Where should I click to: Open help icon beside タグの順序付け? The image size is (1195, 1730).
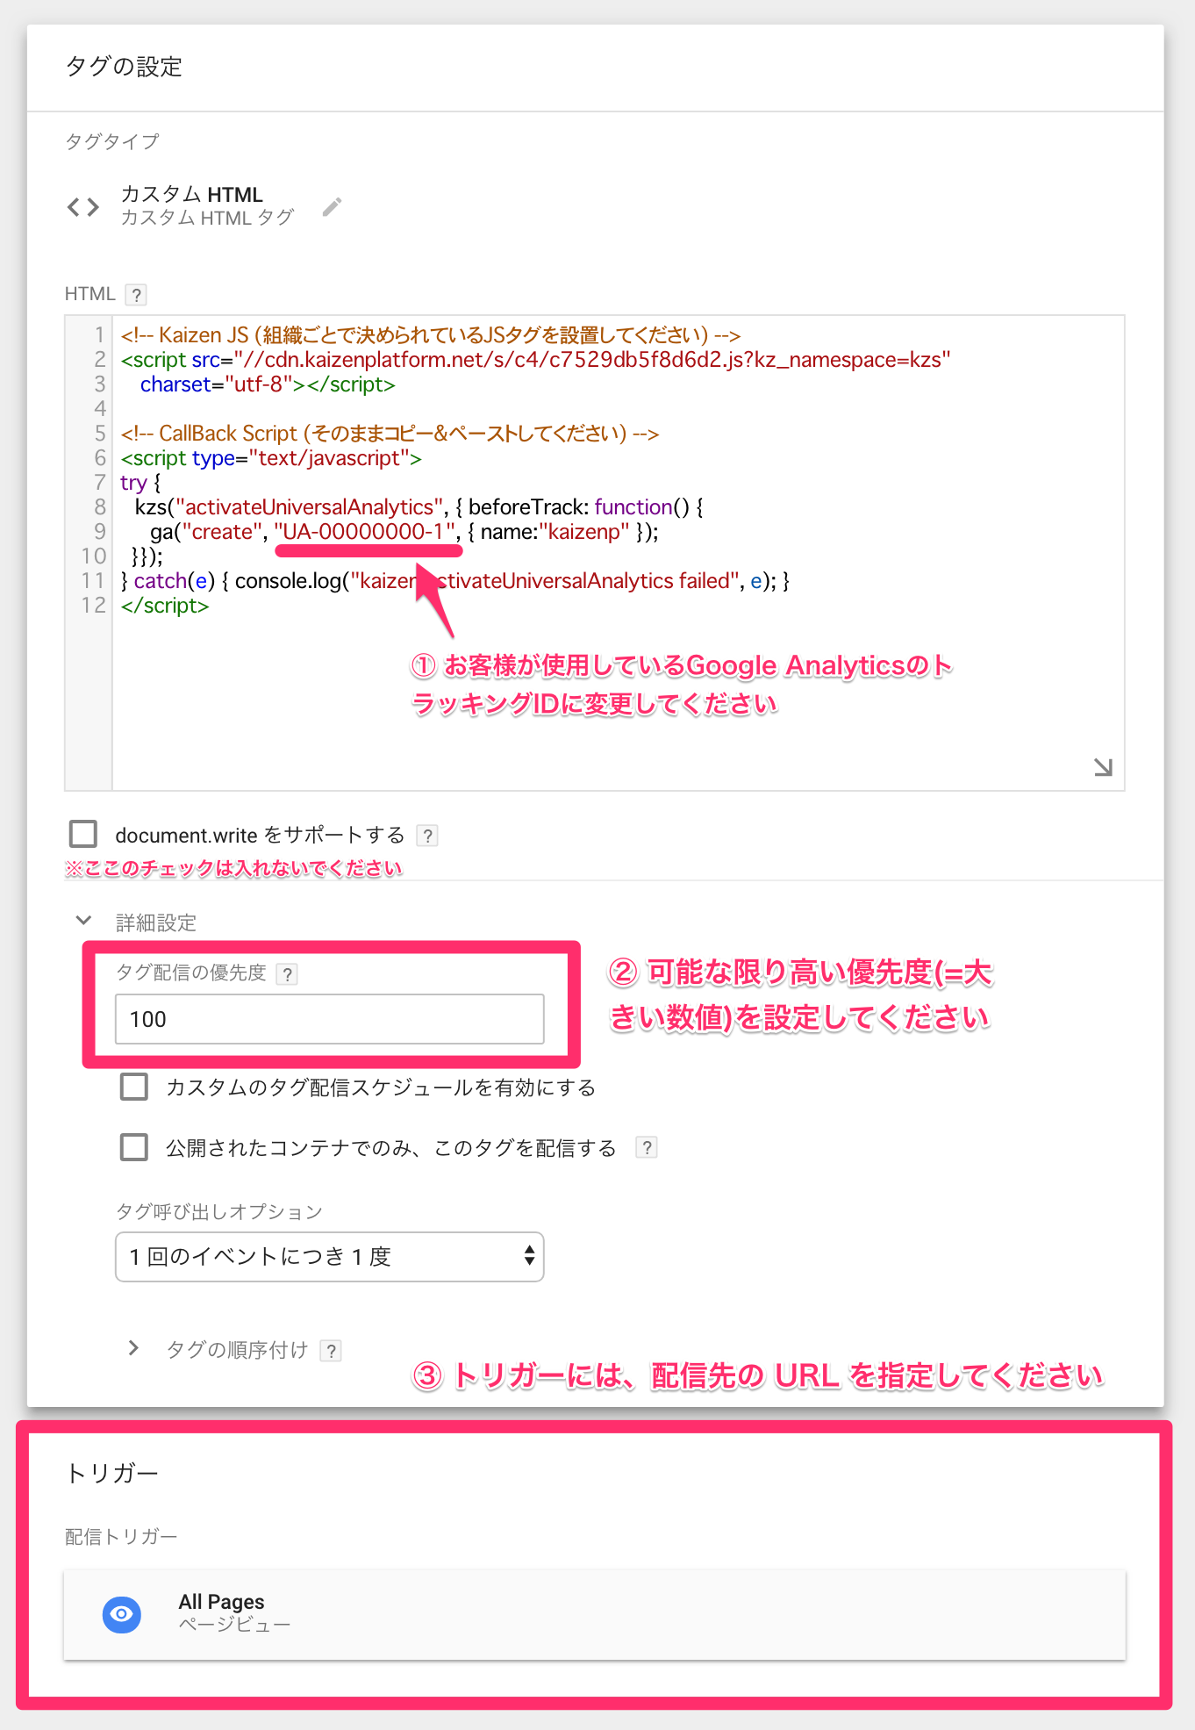tap(331, 1351)
